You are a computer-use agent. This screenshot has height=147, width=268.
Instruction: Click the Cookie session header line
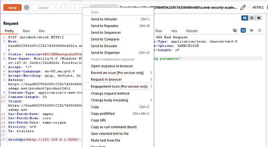click(45, 54)
